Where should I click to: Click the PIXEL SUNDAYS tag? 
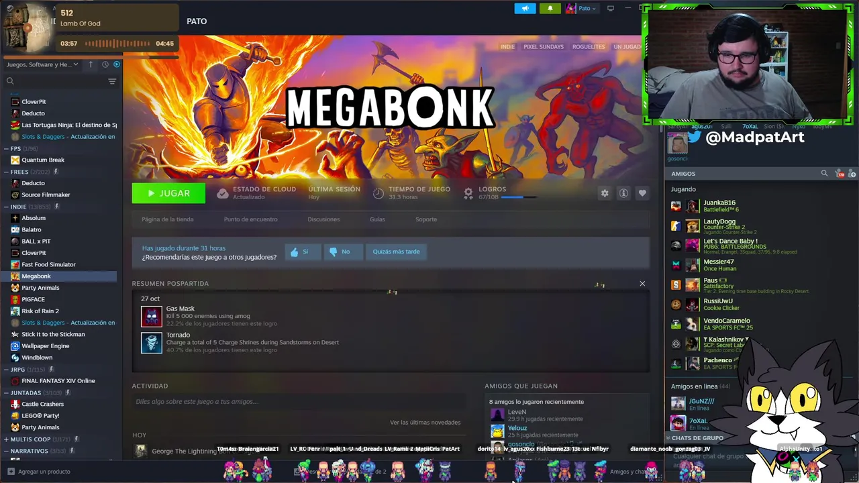tap(544, 47)
